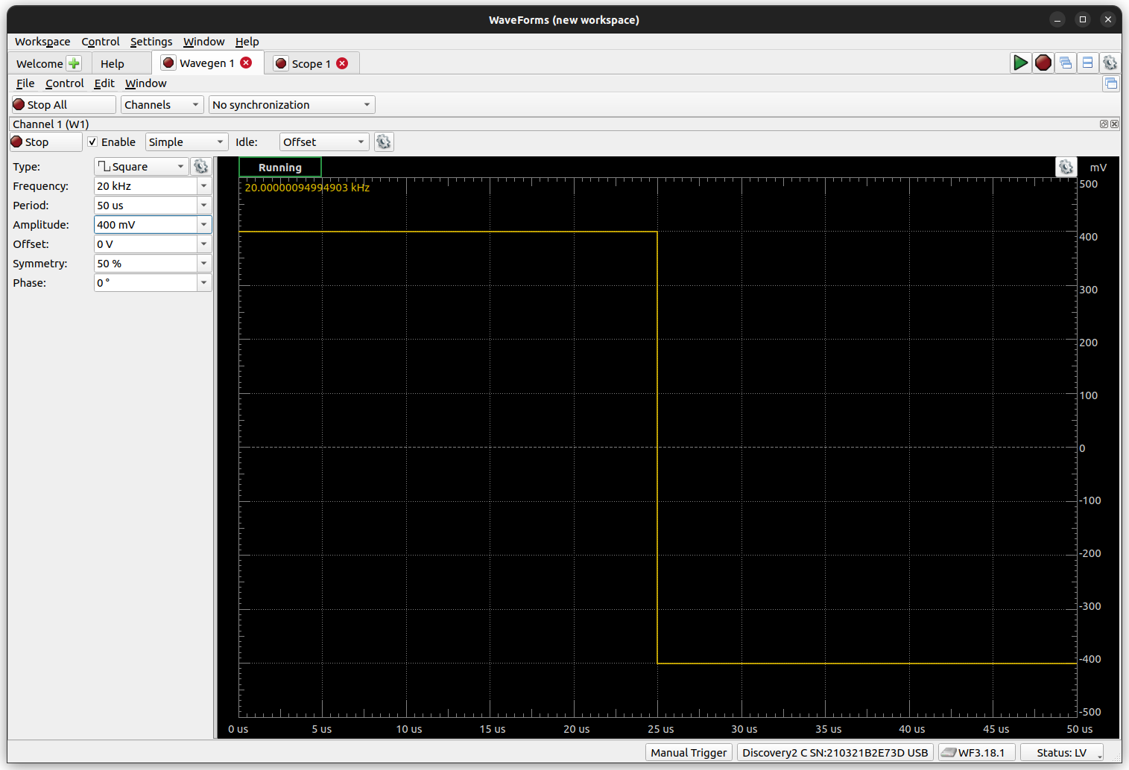The image size is (1129, 770).
Task: Click the Status: LV button
Action: [1062, 753]
